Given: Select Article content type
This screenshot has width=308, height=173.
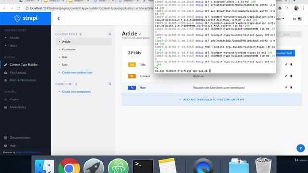Looking at the screenshot, I should 83,42.
